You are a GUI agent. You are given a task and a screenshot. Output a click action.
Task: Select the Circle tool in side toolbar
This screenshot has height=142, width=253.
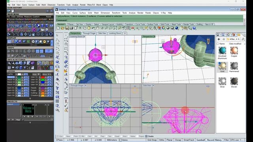pyautogui.click(x=57, y=44)
